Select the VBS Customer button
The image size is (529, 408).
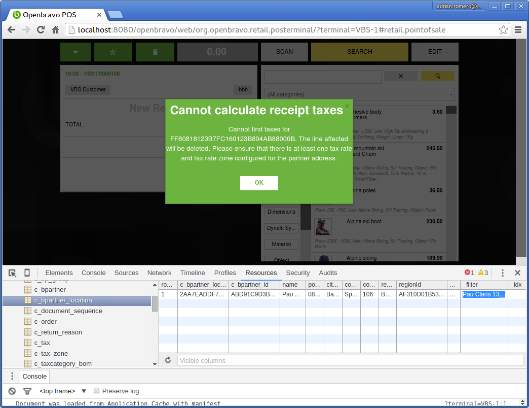tap(88, 89)
